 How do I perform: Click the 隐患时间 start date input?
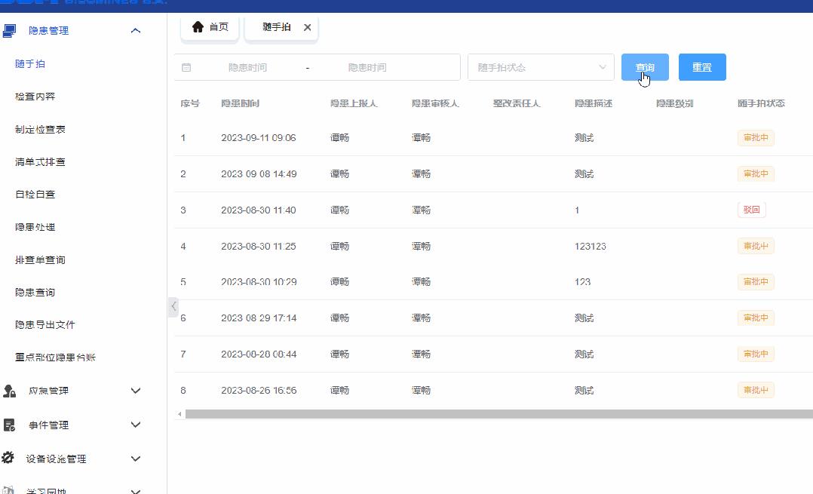coord(249,66)
